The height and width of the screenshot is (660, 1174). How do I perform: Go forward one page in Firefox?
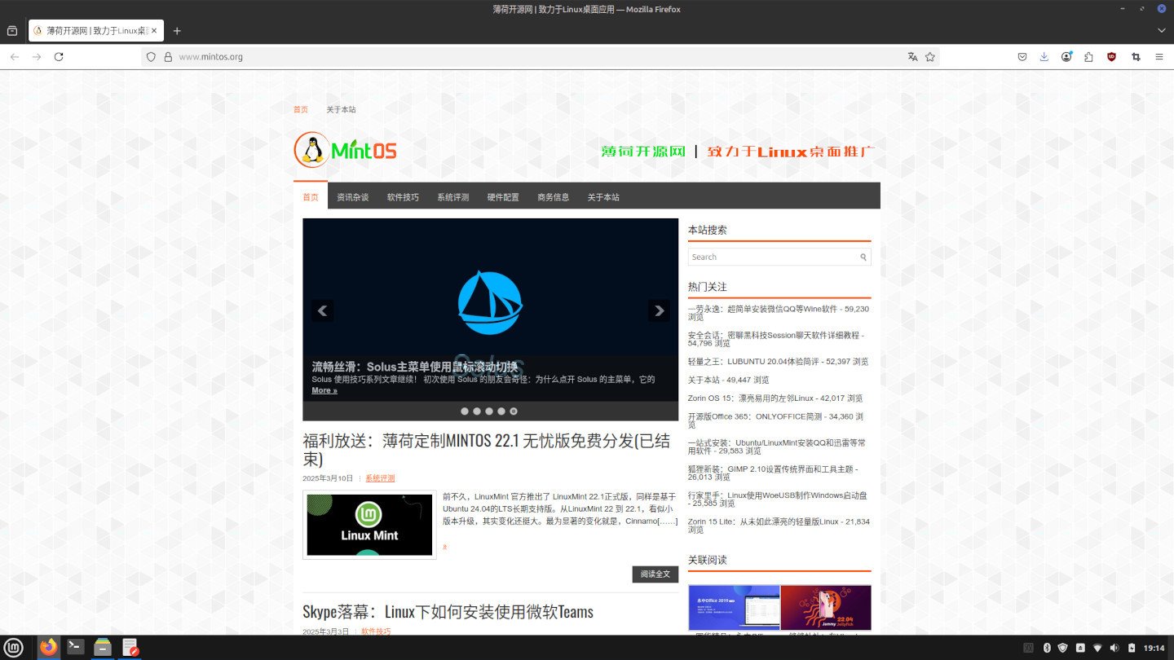[x=37, y=57]
